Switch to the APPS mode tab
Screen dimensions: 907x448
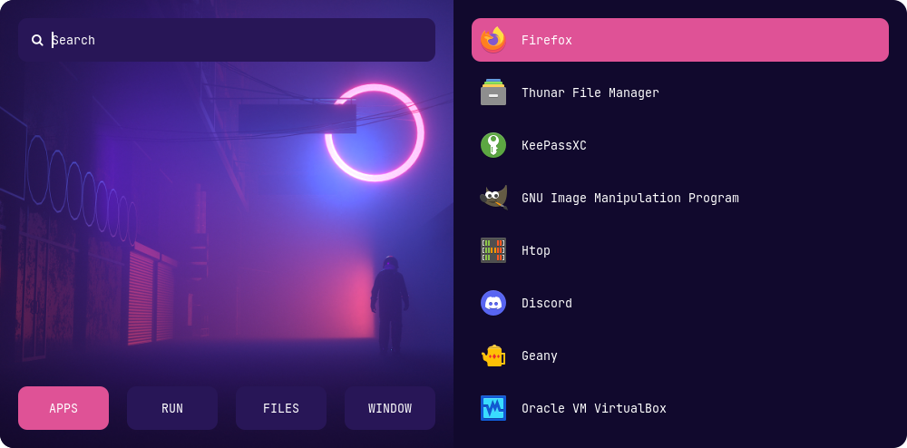(63, 408)
